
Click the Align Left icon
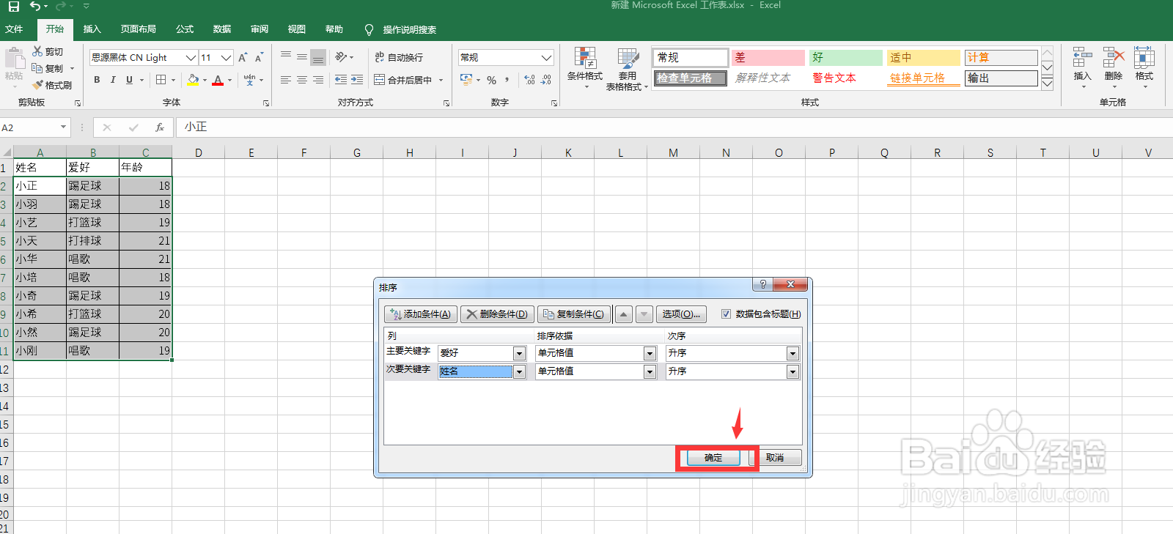pyautogui.click(x=286, y=80)
